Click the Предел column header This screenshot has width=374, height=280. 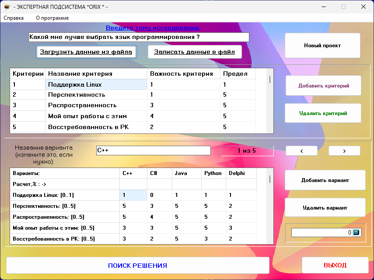point(238,73)
